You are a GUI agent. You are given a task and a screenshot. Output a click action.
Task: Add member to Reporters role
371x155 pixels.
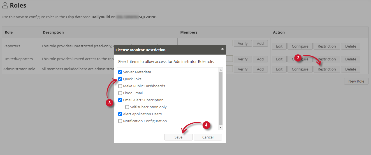point(260,43)
